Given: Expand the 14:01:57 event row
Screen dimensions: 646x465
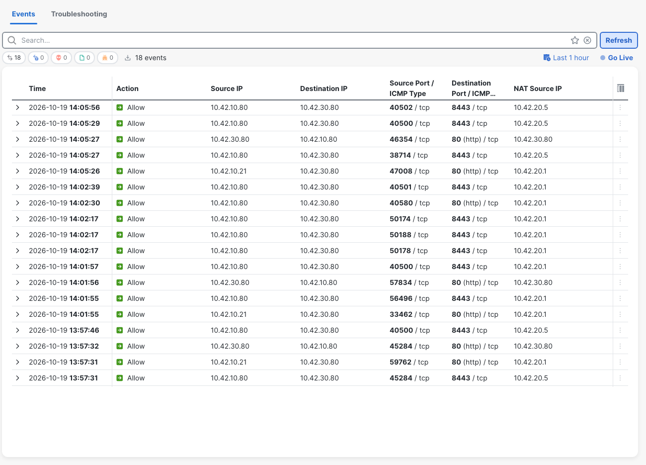Looking at the screenshot, I should [17, 267].
